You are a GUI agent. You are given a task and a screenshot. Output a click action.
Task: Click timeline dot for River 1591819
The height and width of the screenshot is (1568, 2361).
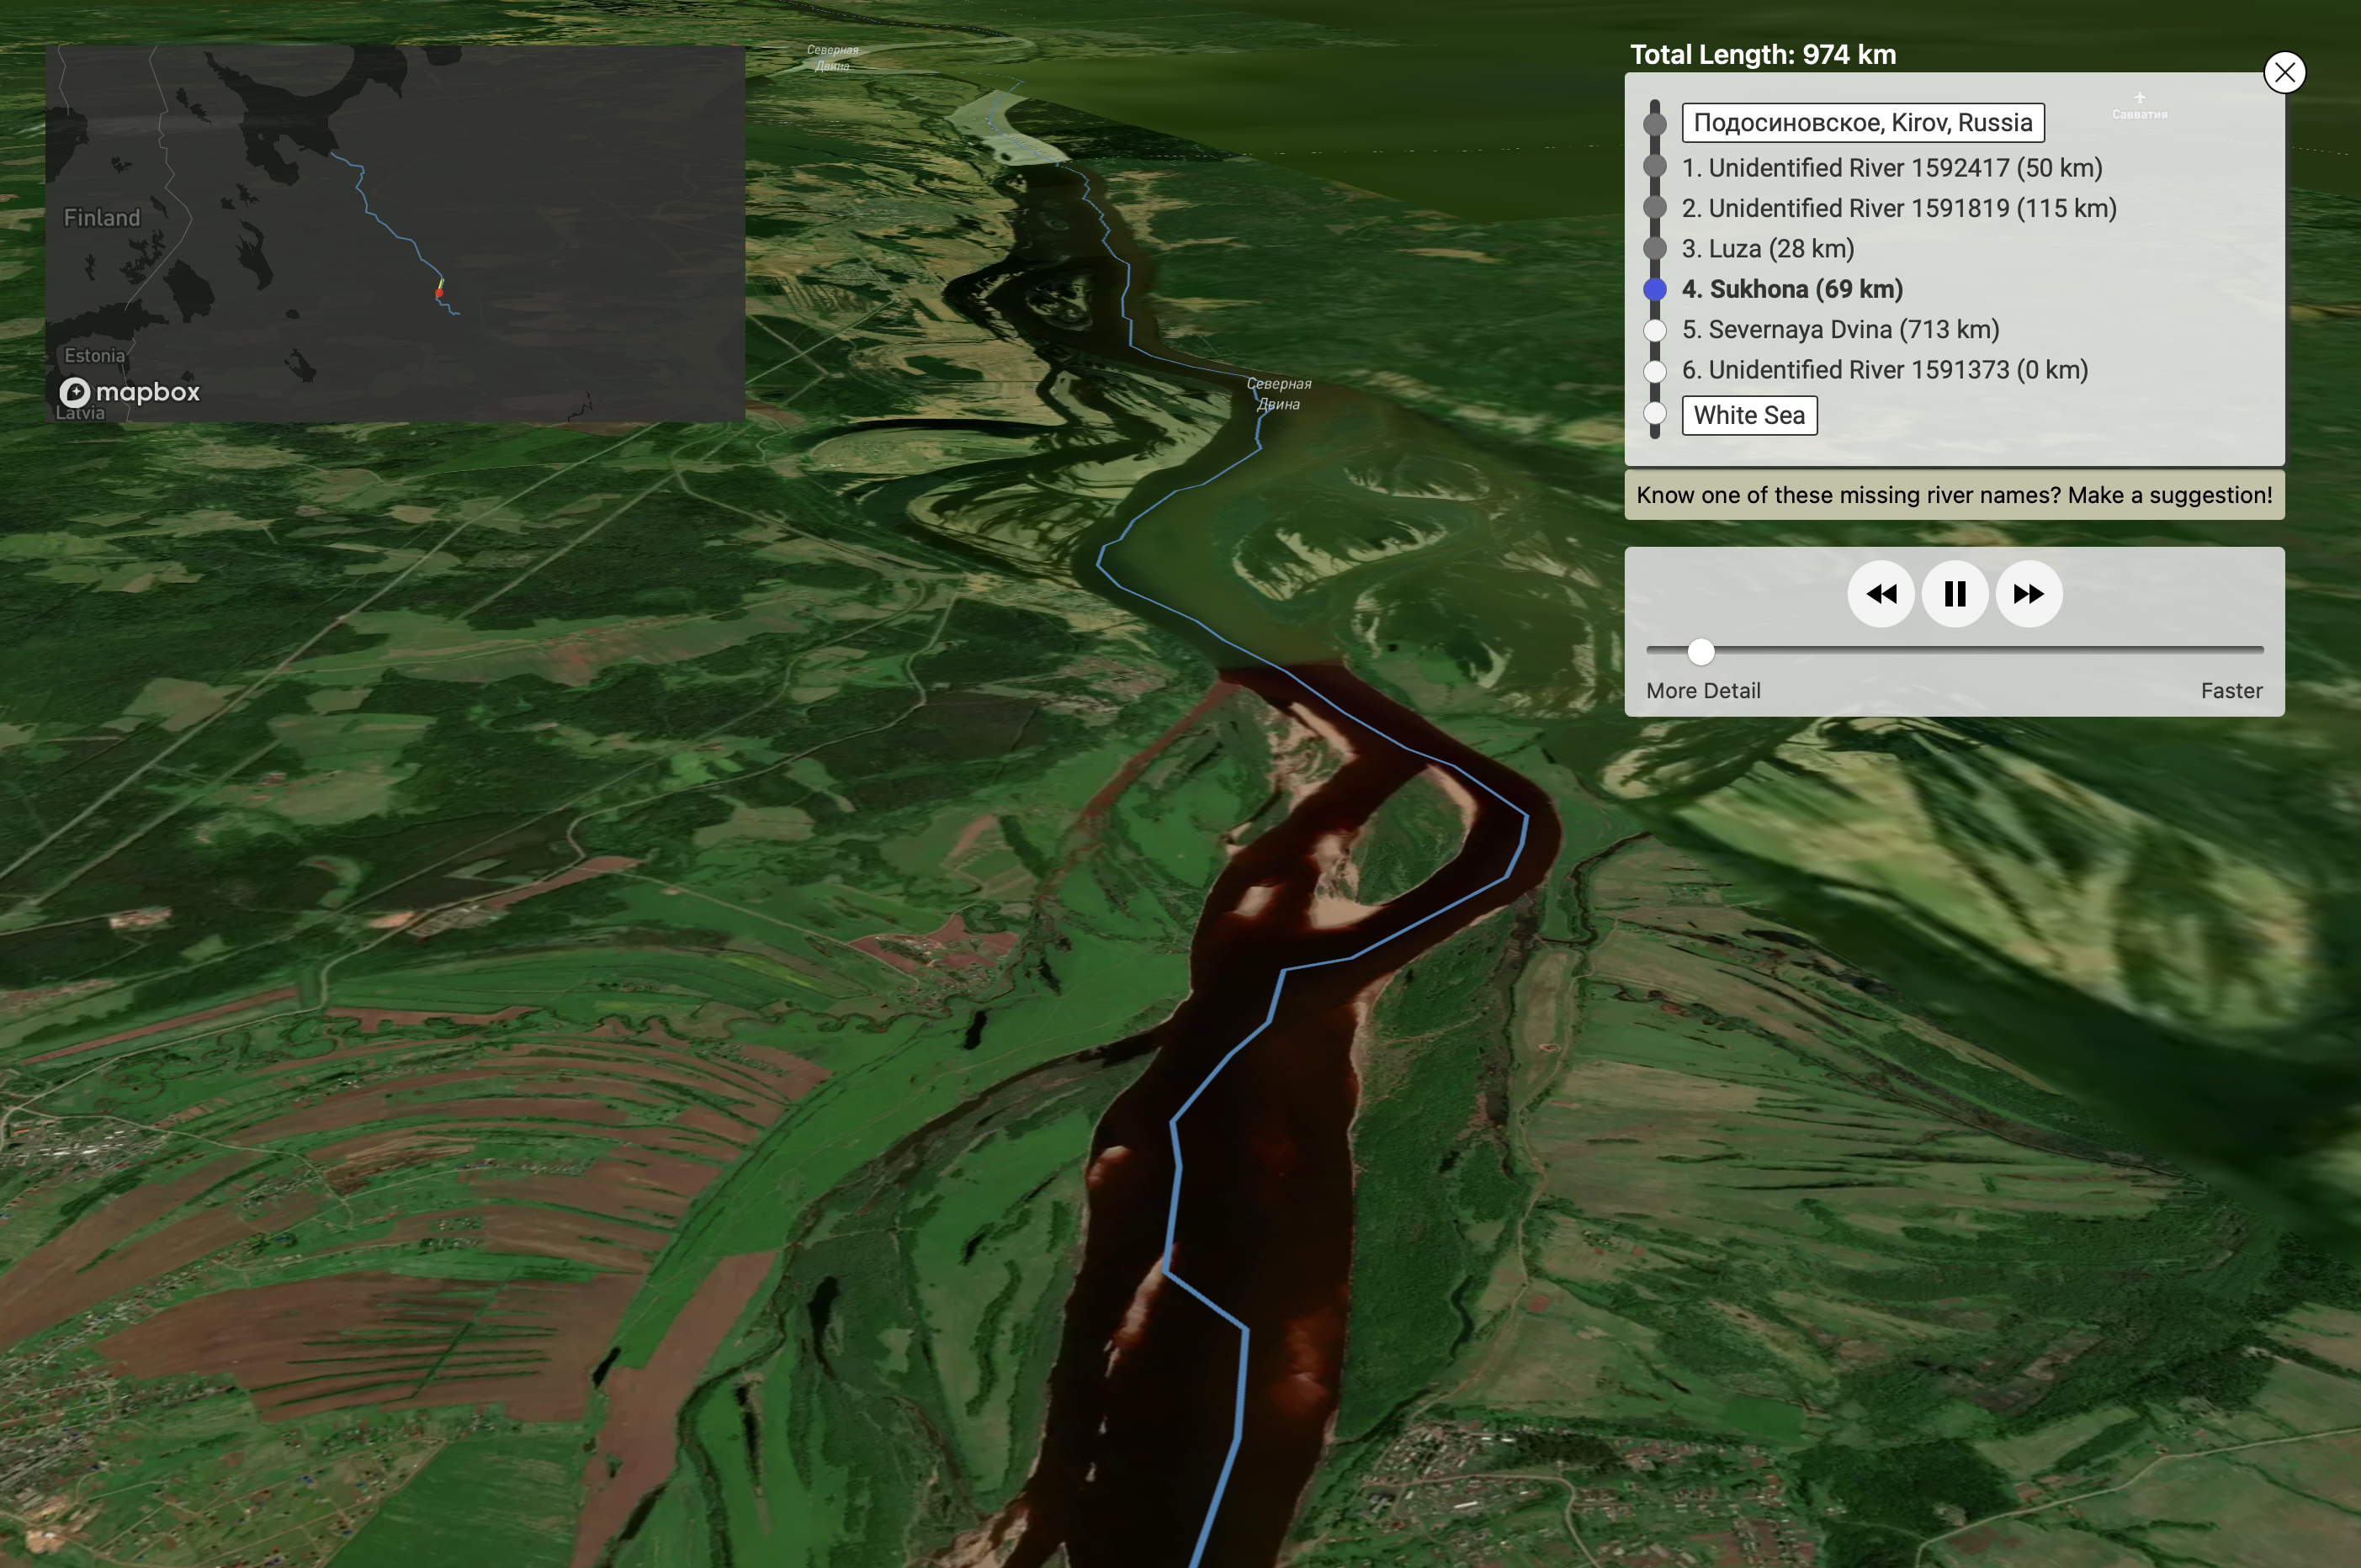[1655, 207]
